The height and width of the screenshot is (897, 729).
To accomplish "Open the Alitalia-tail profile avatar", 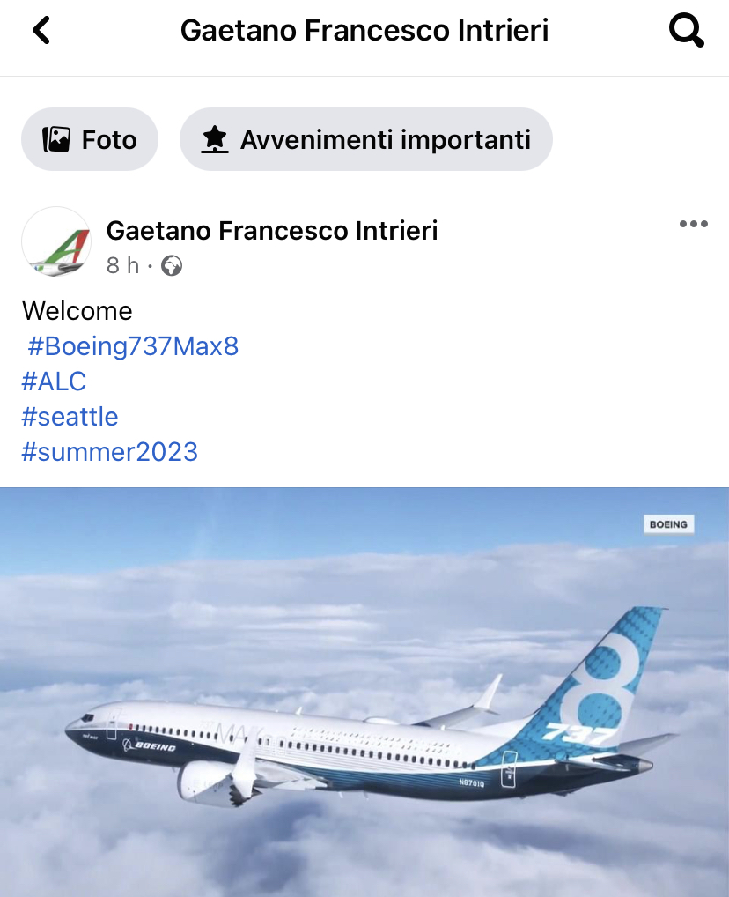I will (56, 242).
